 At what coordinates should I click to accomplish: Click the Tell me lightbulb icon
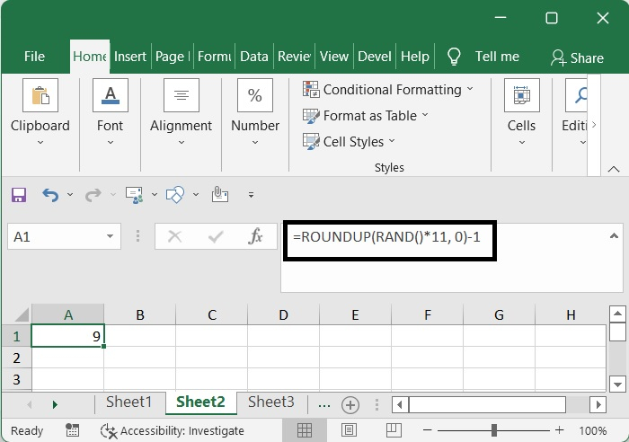pyautogui.click(x=454, y=57)
